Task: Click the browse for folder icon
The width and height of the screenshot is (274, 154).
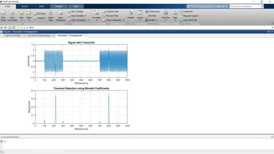Action: pos(14,27)
